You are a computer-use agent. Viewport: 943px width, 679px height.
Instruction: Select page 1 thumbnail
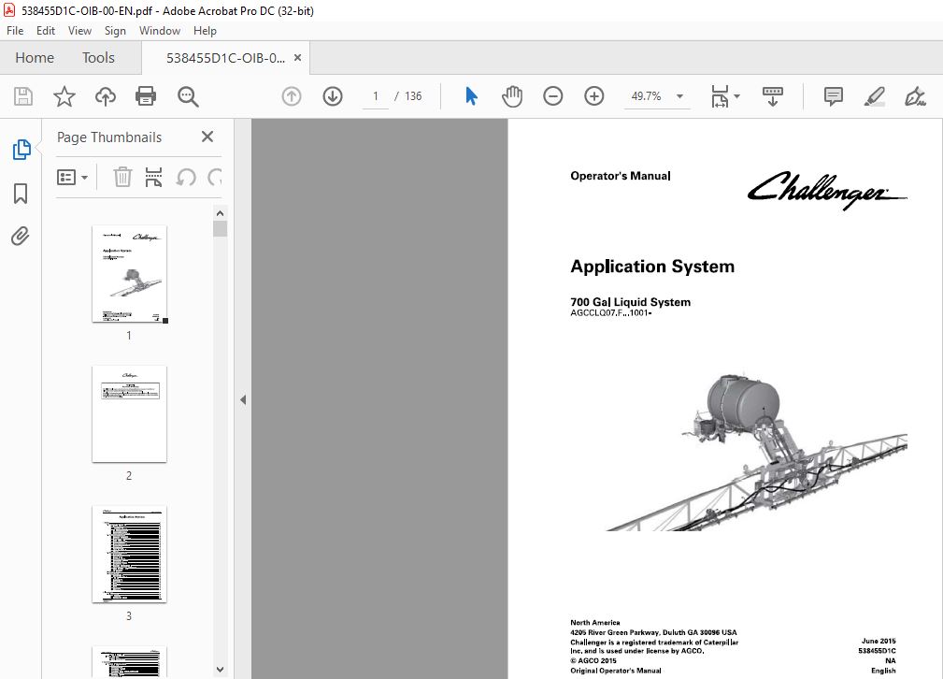[x=129, y=274]
